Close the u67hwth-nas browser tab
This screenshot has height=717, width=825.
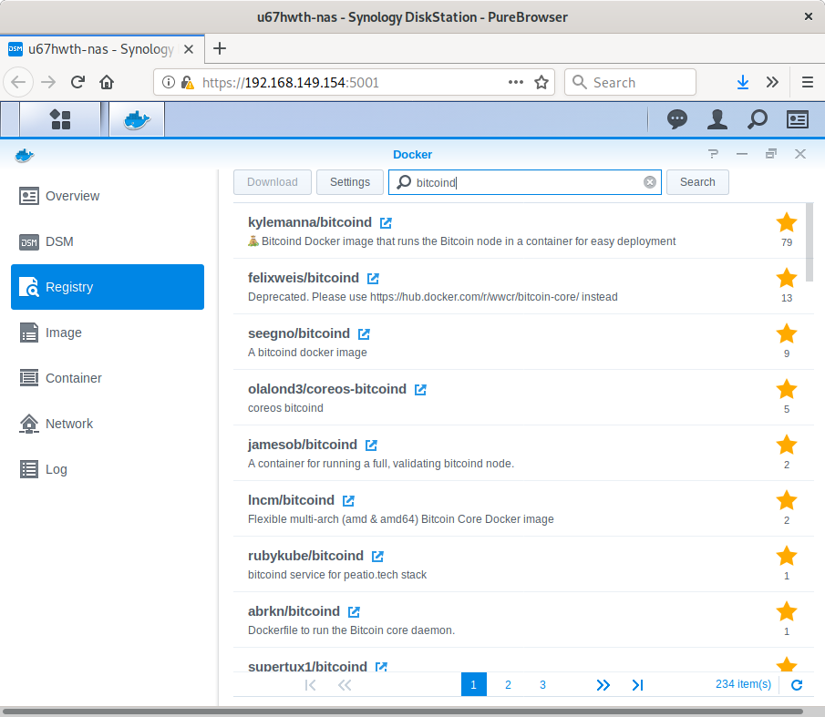point(189,49)
